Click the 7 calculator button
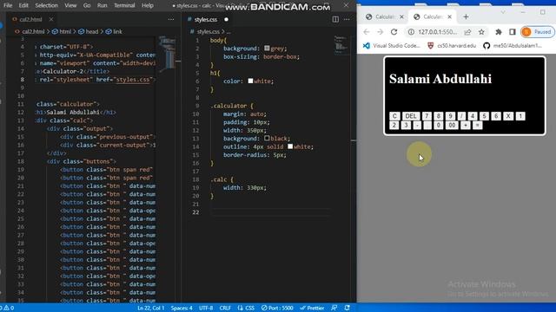Screen dimensions: 556x312 [x=427, y=116]
